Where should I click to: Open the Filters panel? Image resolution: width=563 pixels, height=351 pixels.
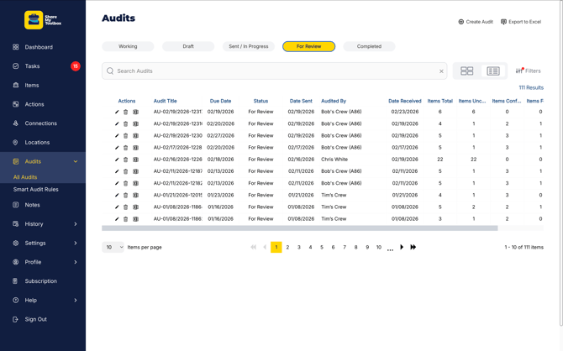click(528, 71)
